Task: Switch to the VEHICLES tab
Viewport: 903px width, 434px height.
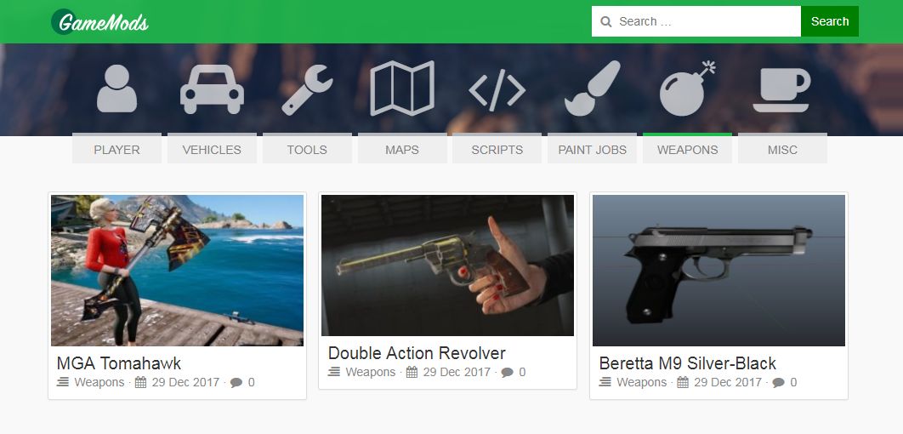Action: (x=212, y=149)
